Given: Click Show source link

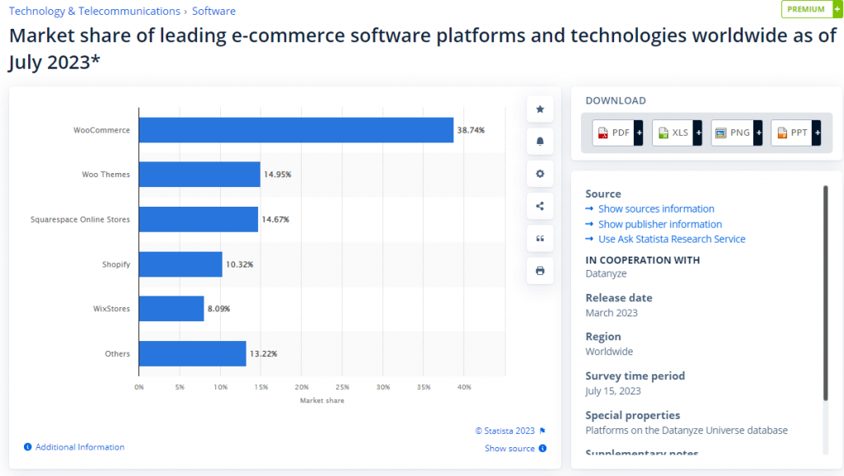Looking at the screenshot, I should tap(509, 448).
